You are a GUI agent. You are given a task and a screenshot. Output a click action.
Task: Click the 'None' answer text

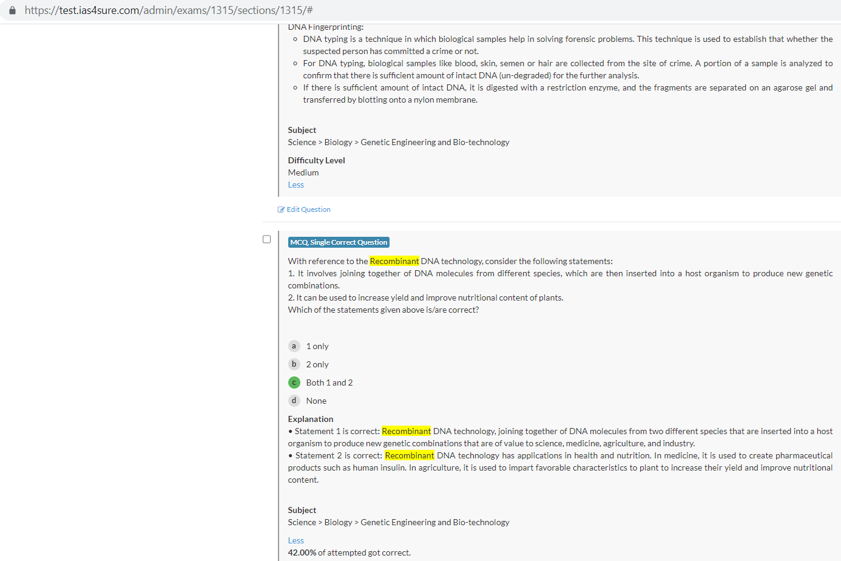(316, 401)
